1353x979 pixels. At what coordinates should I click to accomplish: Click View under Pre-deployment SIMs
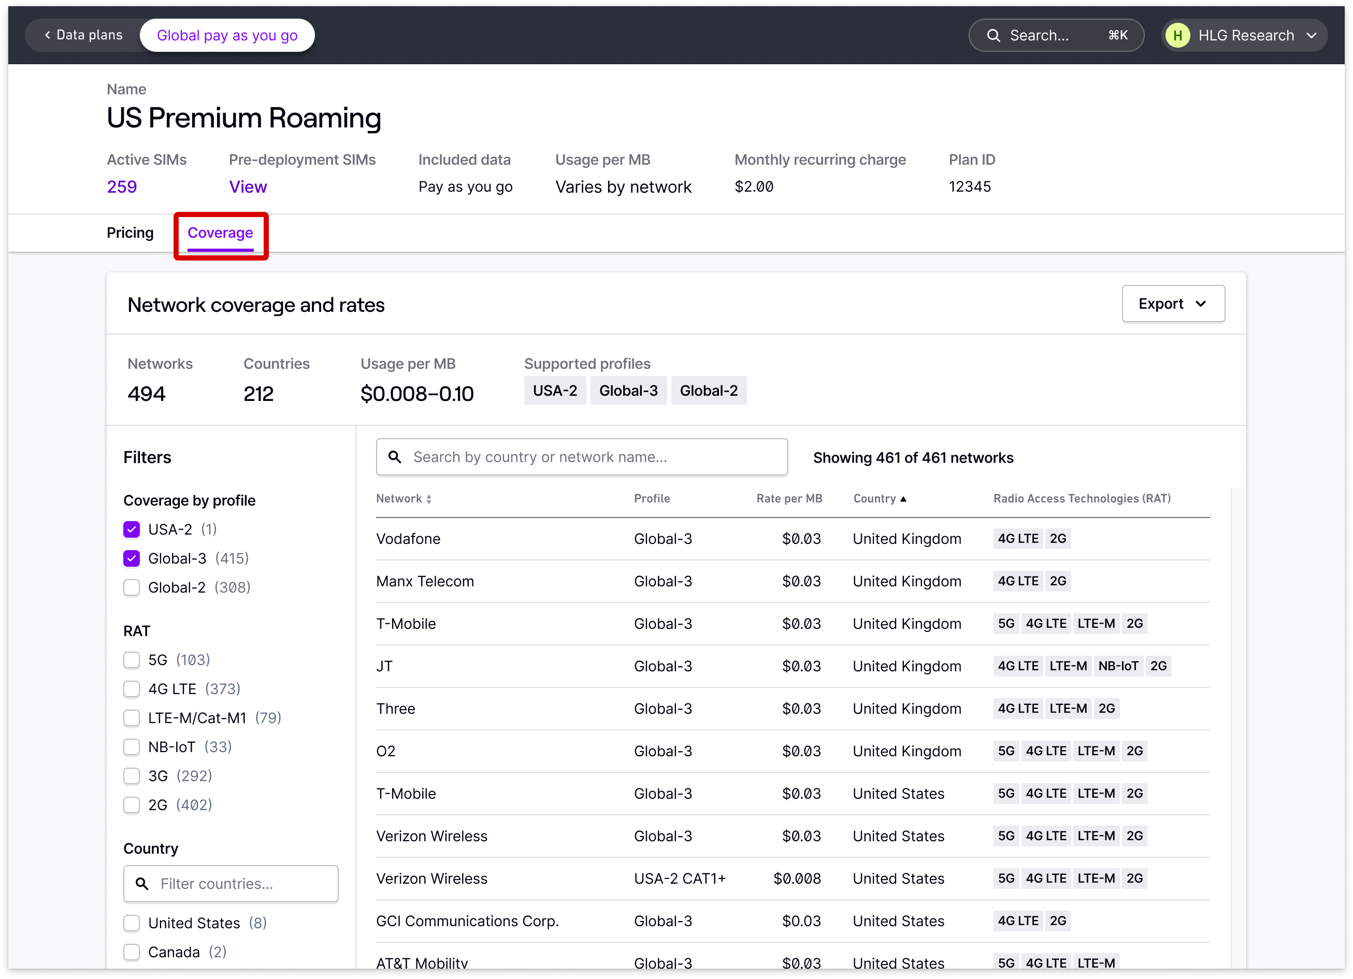(x=248, y=186)
